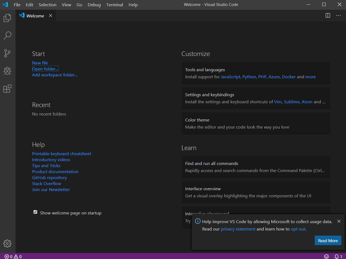Split the editor to the right
Image resolution: width=346 pixels, height=259 pixels.
(328, 16)
